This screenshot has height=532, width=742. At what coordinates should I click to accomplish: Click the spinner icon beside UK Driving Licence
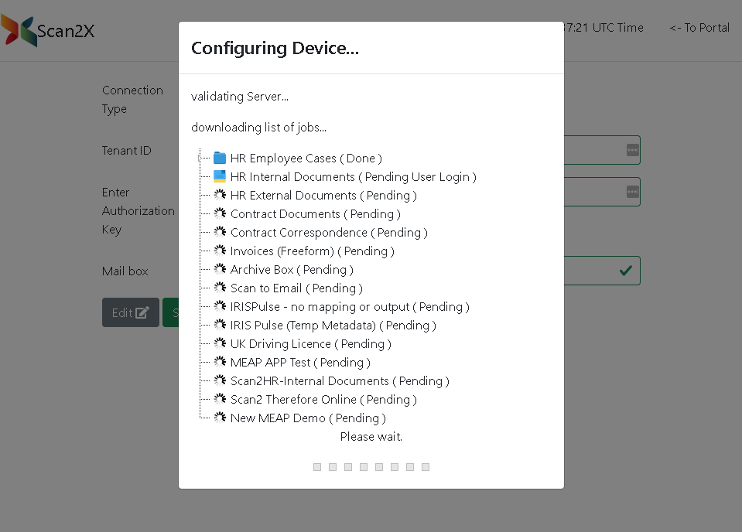pyautogui.click(x=220, y=343)
